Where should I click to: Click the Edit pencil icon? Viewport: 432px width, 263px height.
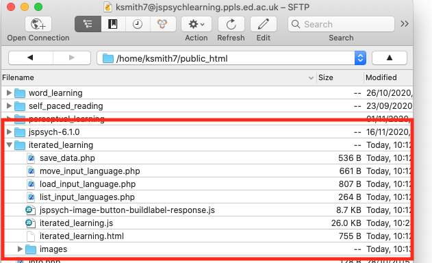[264, 24]
